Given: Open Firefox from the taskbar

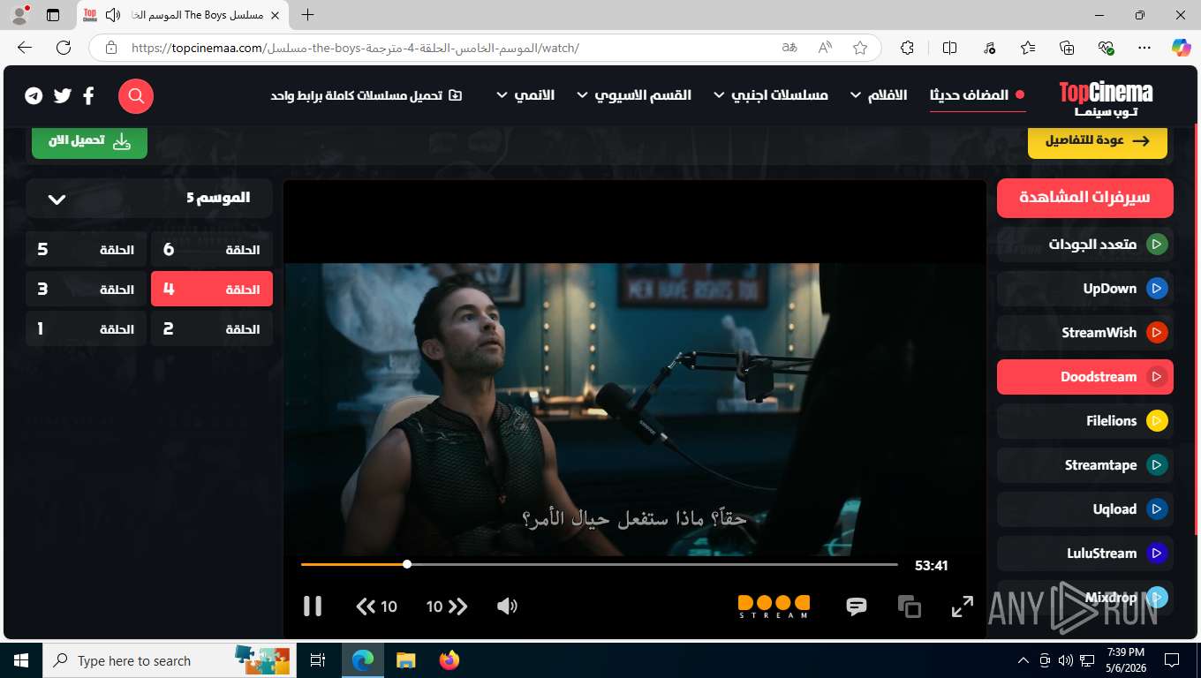Looking at the screenshot, I should (x=449, y=660).
